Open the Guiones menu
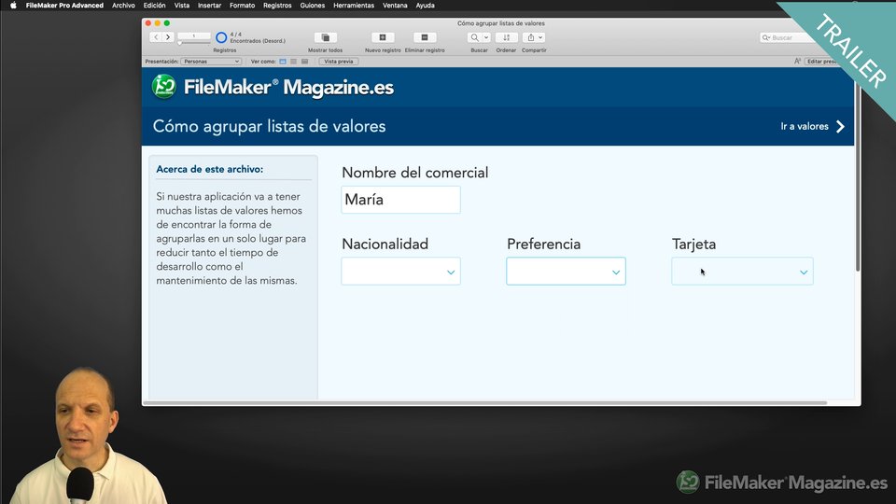Screen dimensions: 896x504 click(x=313, y=6)
